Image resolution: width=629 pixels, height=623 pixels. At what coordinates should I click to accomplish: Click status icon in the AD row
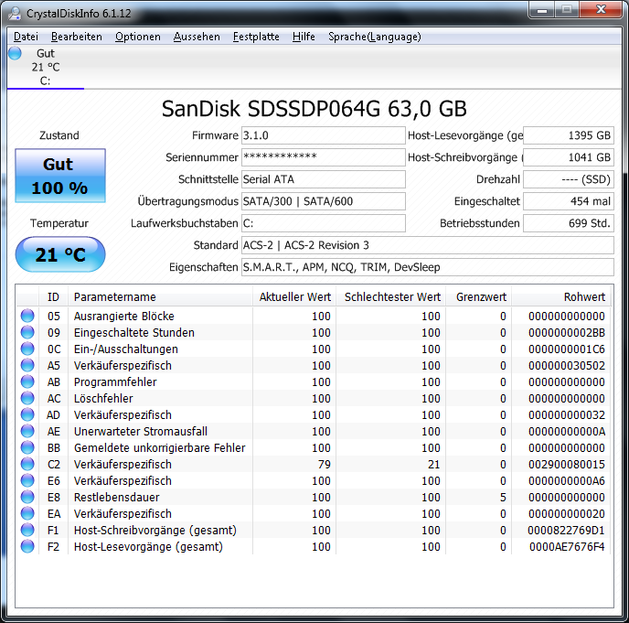tap(27, 414)
